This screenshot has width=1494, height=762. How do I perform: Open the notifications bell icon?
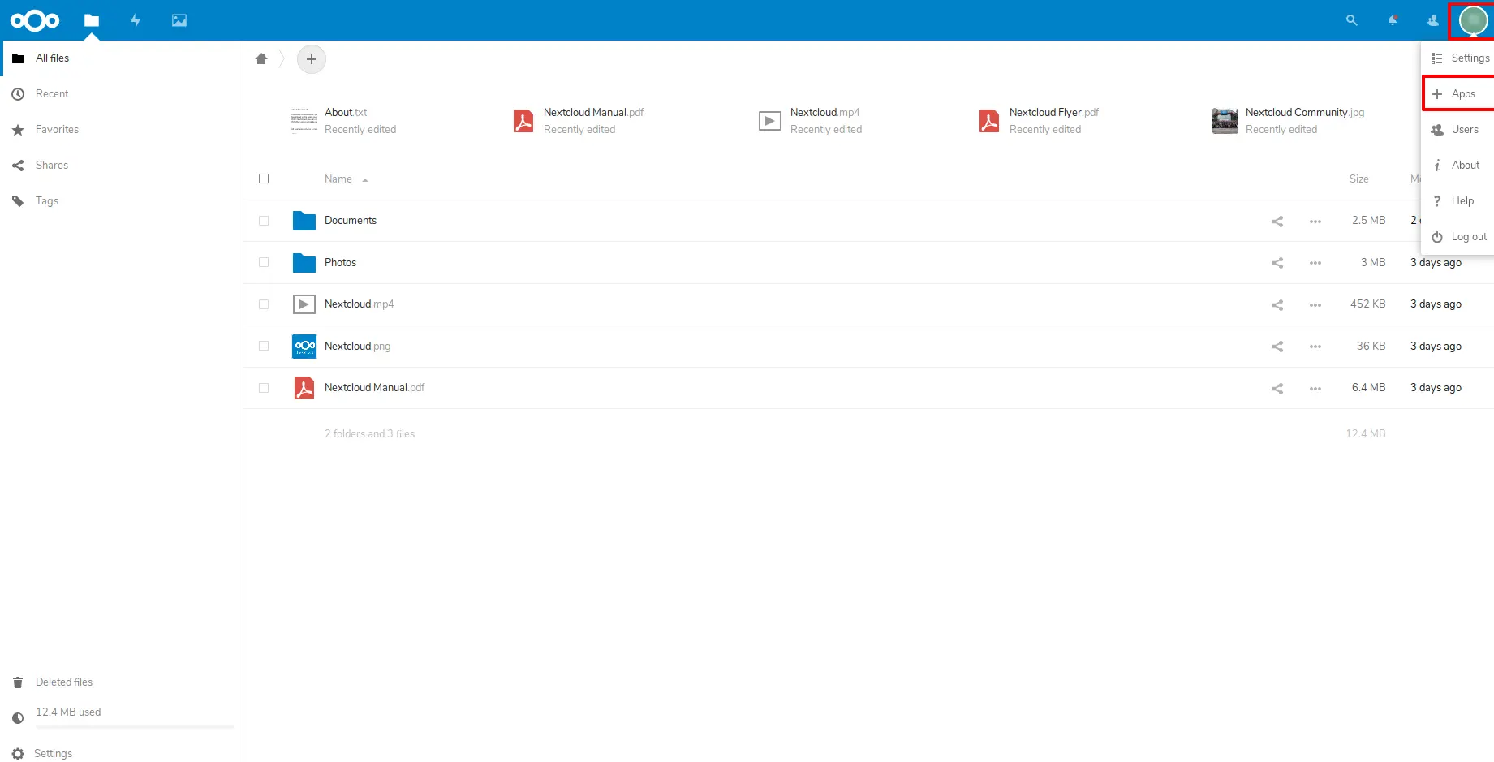click(1393, 20)
